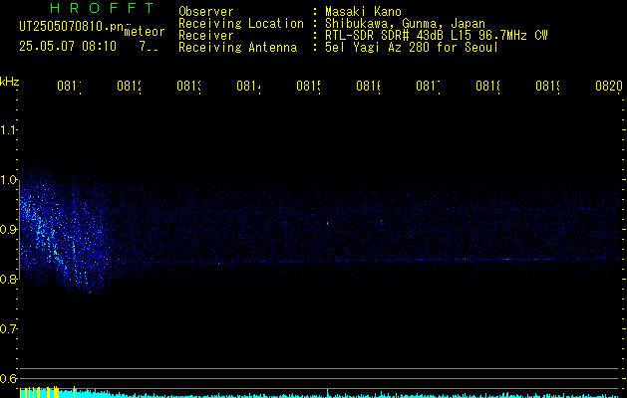This screenshot has width=627, height=398.
Task: Click the observer name Masaki Kano
Action: (x=363, y=12)
